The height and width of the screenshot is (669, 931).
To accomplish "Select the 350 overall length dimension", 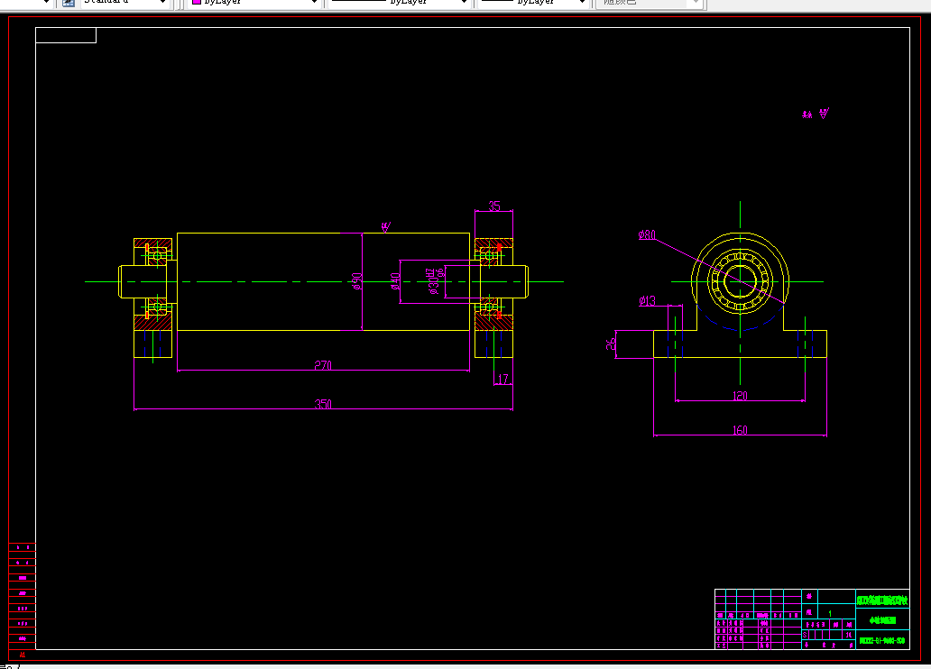I will [x=323, y=404].
